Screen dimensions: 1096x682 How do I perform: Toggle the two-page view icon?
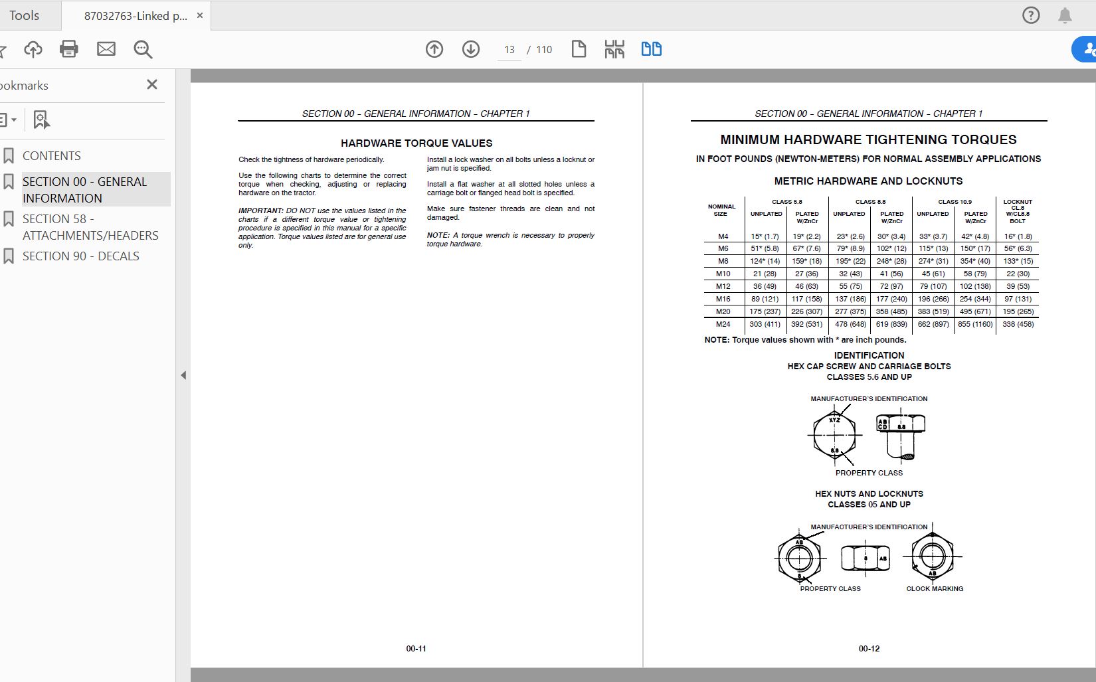[x=652, y=49]
